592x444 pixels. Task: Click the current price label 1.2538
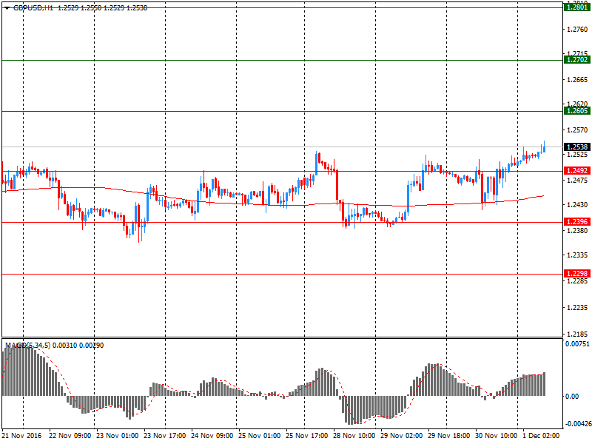coord(577,147)
